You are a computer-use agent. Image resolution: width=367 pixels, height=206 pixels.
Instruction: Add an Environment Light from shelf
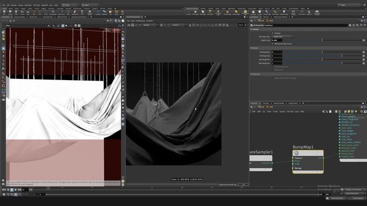pos(245,13)
